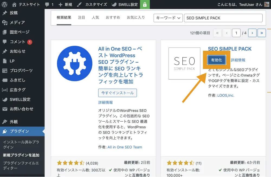This screenshot has width=271, height=177.
Task: Open the site home icon テストサイト
Action: (14, 5)
